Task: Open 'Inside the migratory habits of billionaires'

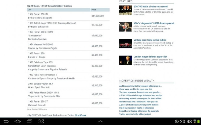Action: (x=137, y=108)
